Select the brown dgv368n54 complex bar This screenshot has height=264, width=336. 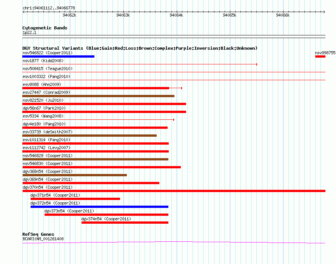click(x=75, y=175)
